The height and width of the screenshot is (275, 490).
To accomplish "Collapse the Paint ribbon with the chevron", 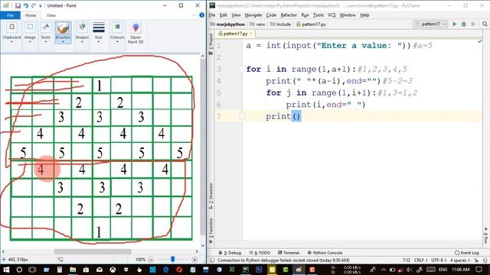I will (x=194, y=15).
